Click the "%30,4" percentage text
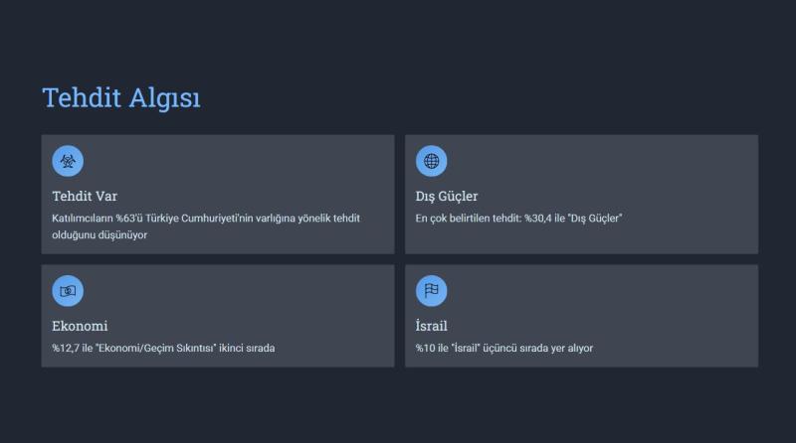796x443 pixels. point(541,218)
